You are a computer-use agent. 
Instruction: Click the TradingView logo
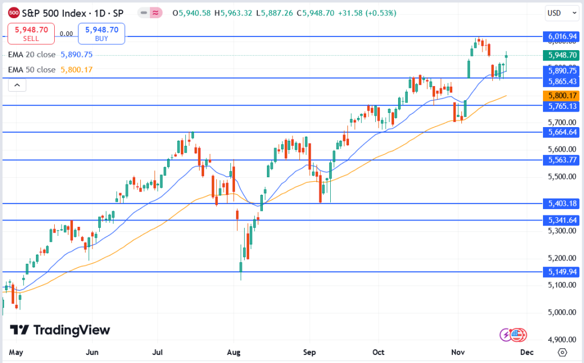[x=60, y=330]
